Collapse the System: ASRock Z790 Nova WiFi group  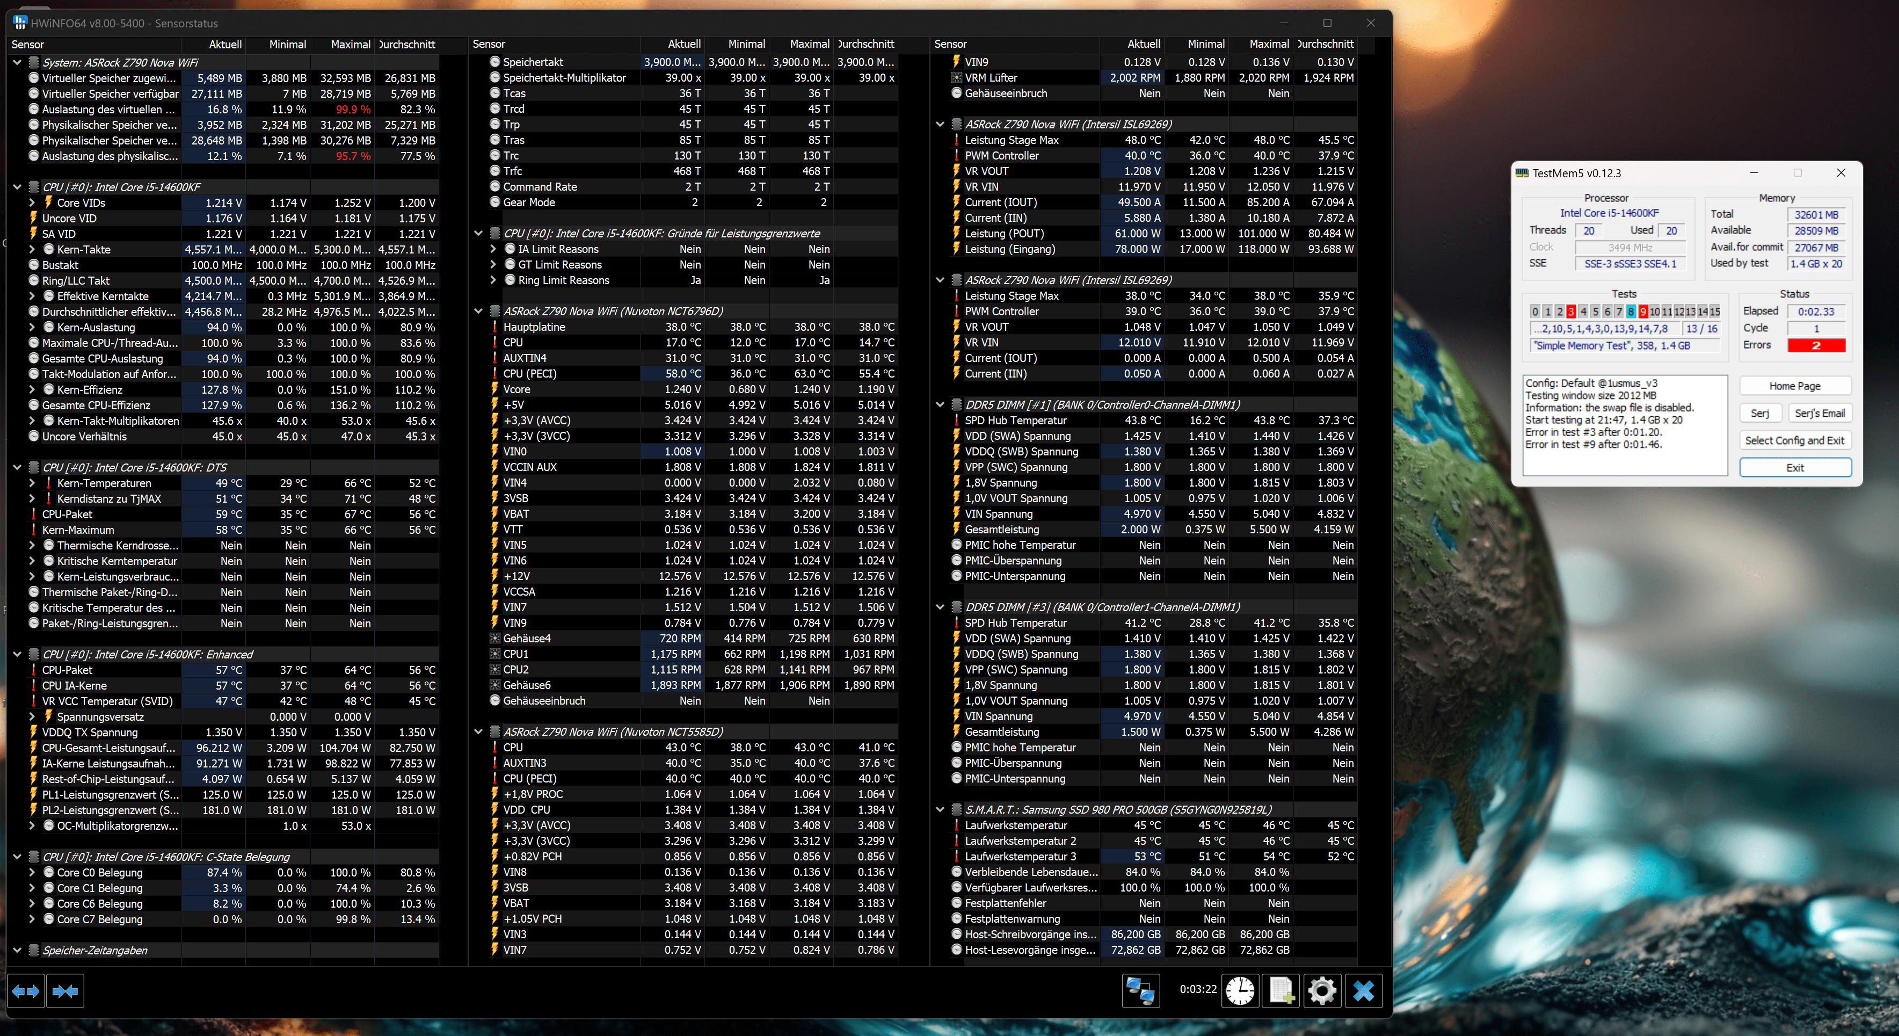(17, 63)
